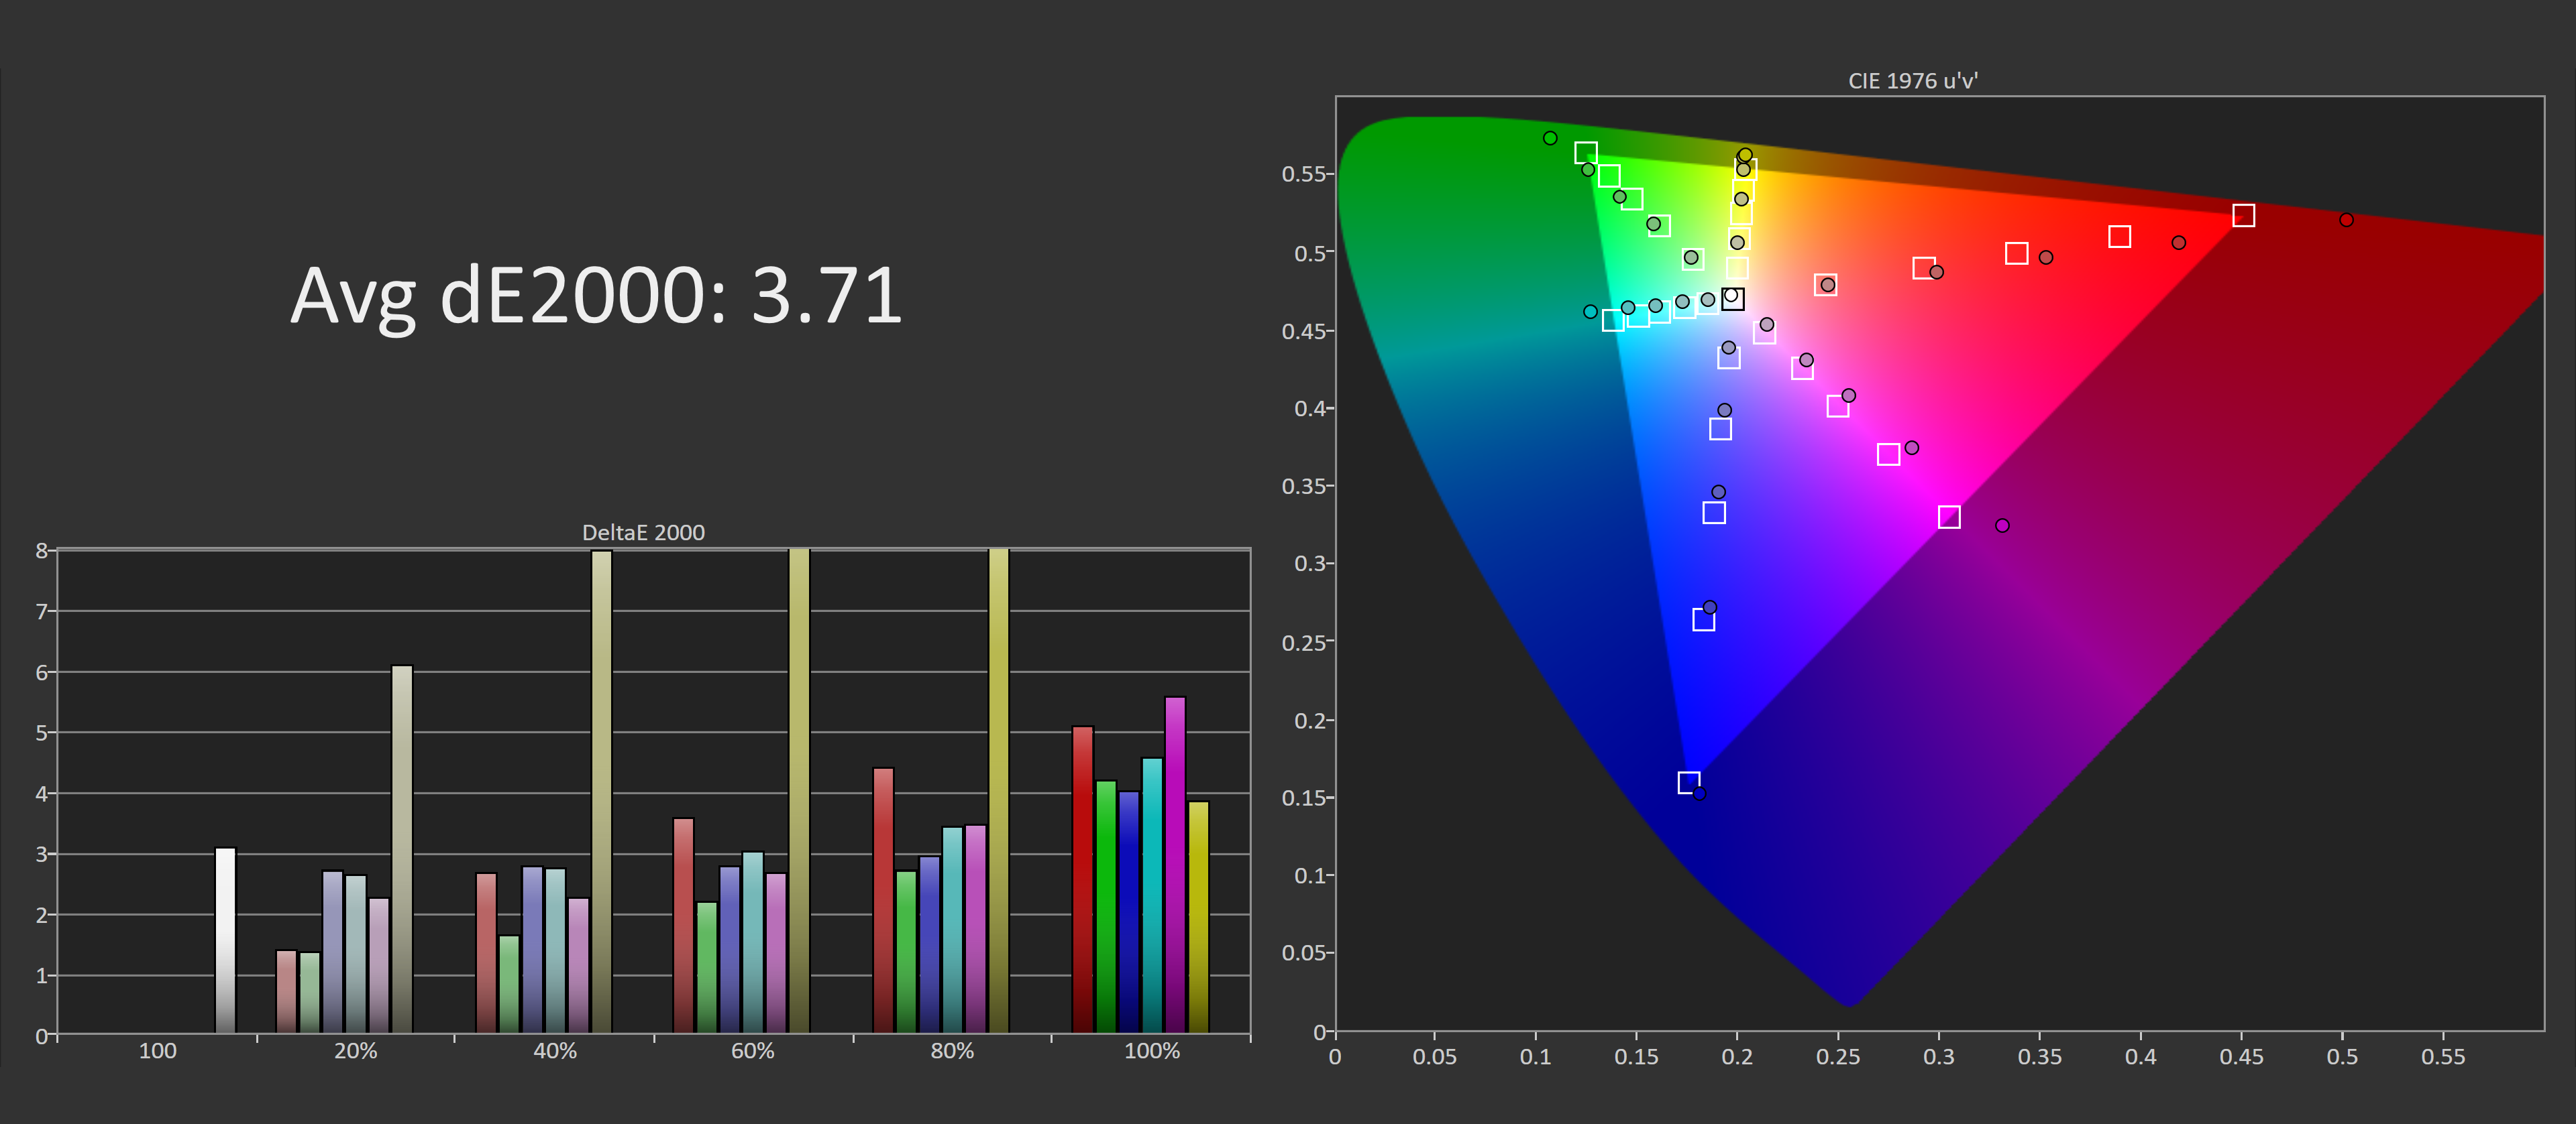Viewport: 2576px width, 1124px height.
Task: Click the measured magenta circle near 0.33 u'
Action: tap(2002, 525)
